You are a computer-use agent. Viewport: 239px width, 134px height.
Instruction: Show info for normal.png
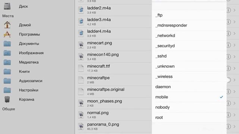point(228,115)
